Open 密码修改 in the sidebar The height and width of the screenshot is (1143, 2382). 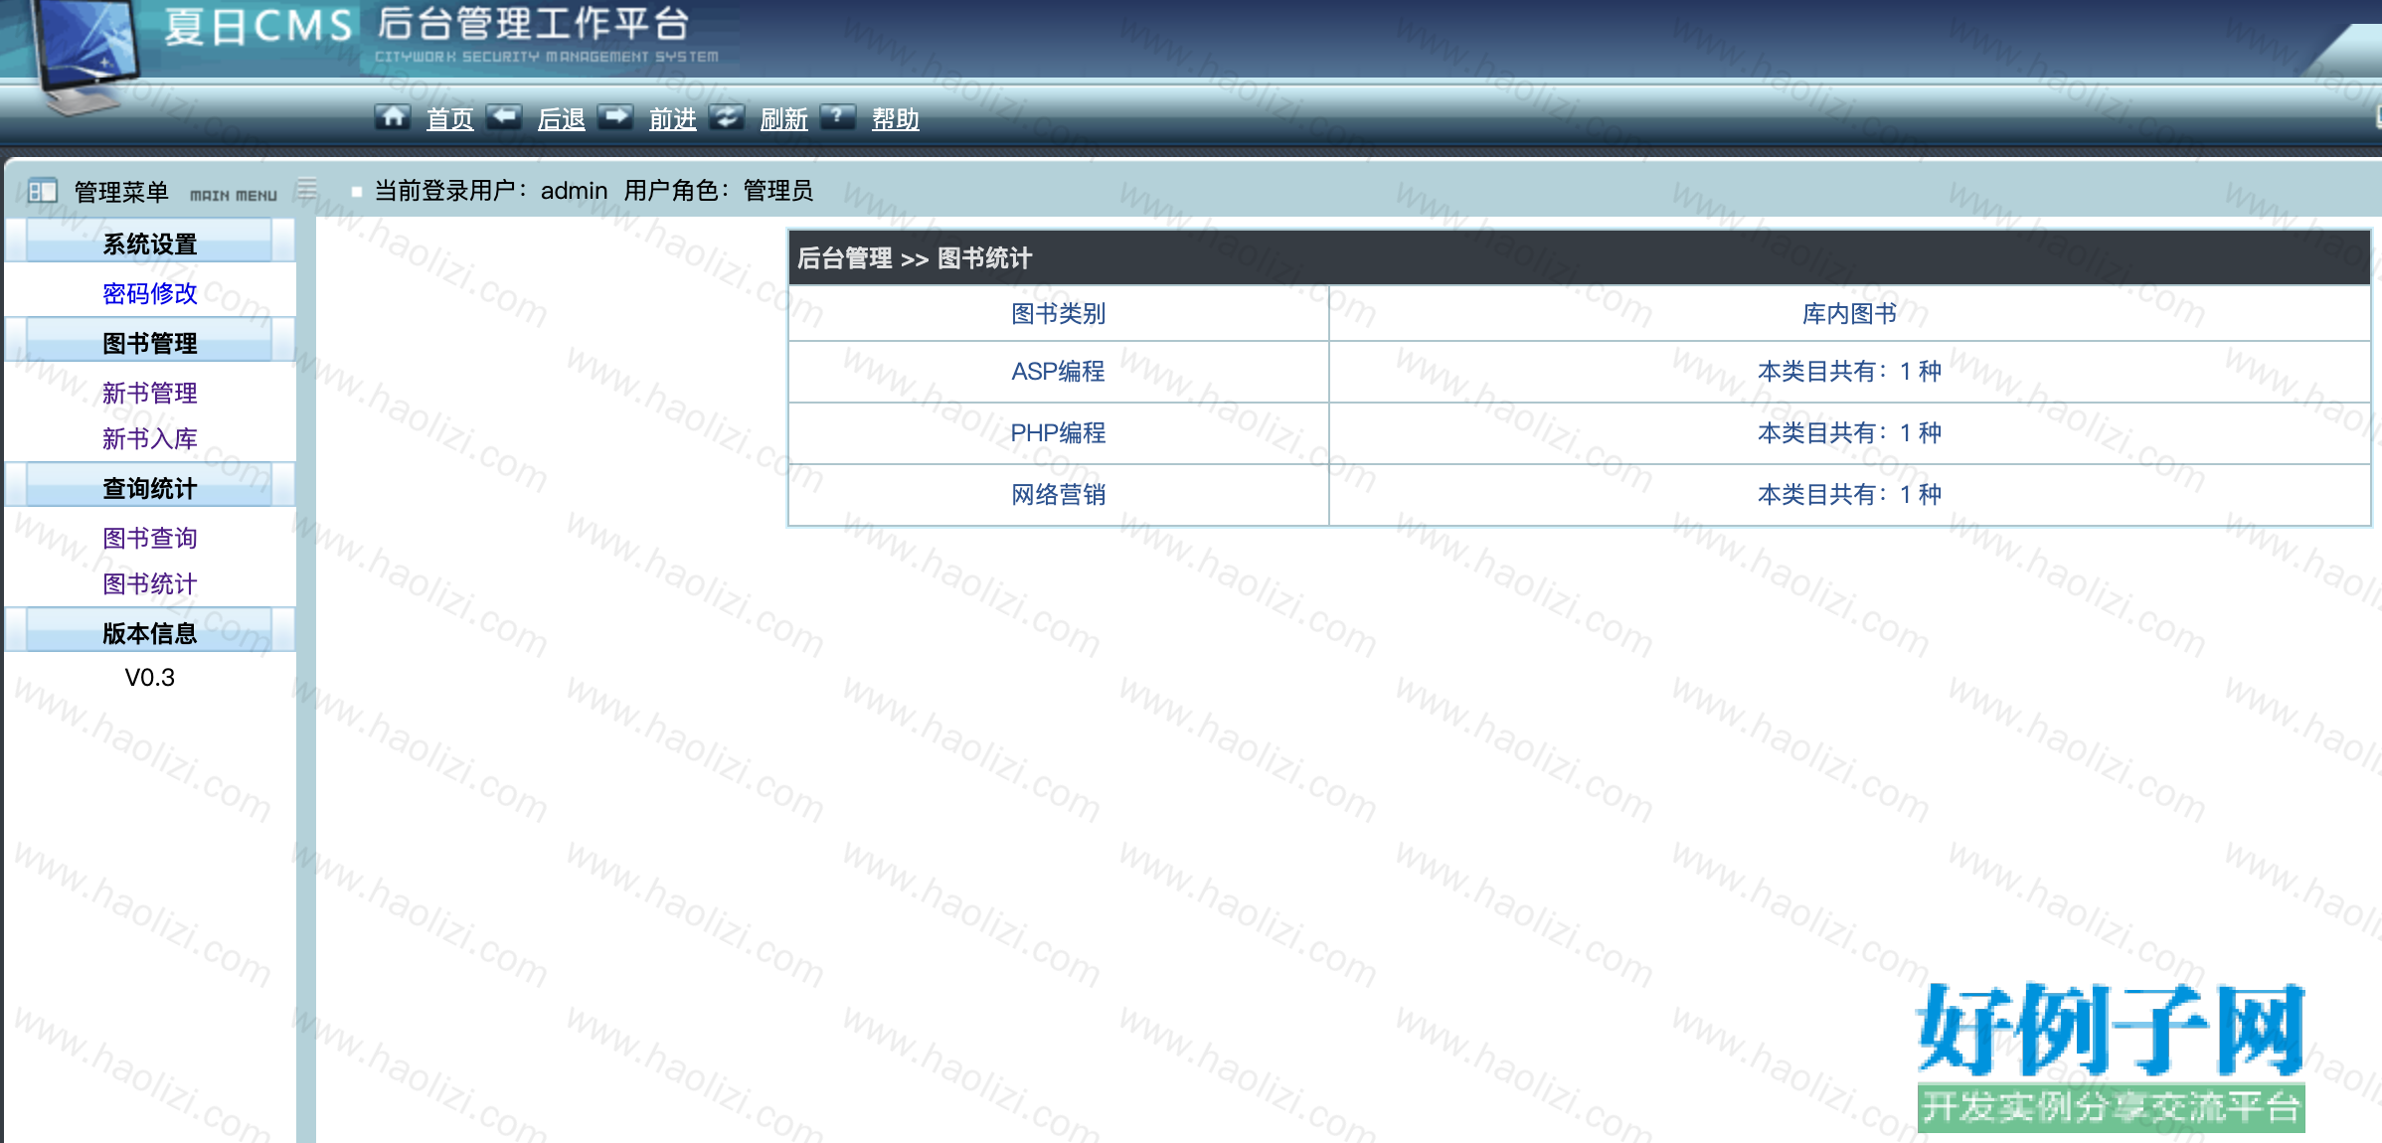(150, 293)
